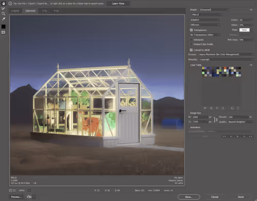257x201 pixels.
Task: Select the Zoom tool in left toolbar
Action: [x=3, y=14]
